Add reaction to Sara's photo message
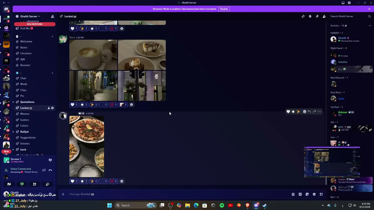 tap(131, 105)
